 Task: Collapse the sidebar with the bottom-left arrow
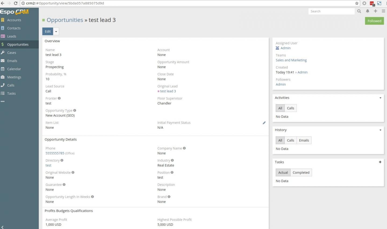tap(2, 227)
